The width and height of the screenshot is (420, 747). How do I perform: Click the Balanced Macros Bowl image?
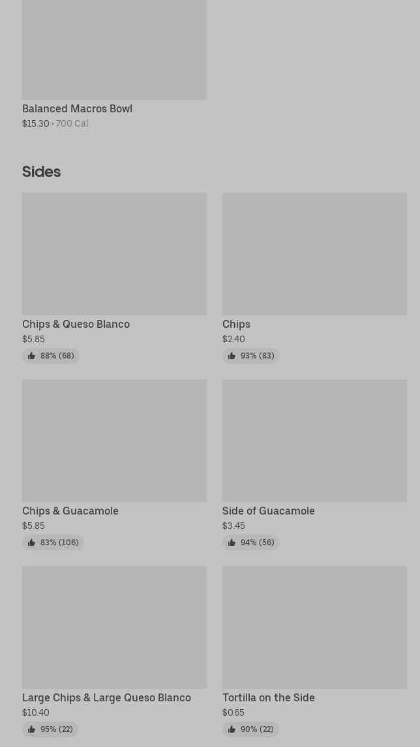(x=114, y=50)
